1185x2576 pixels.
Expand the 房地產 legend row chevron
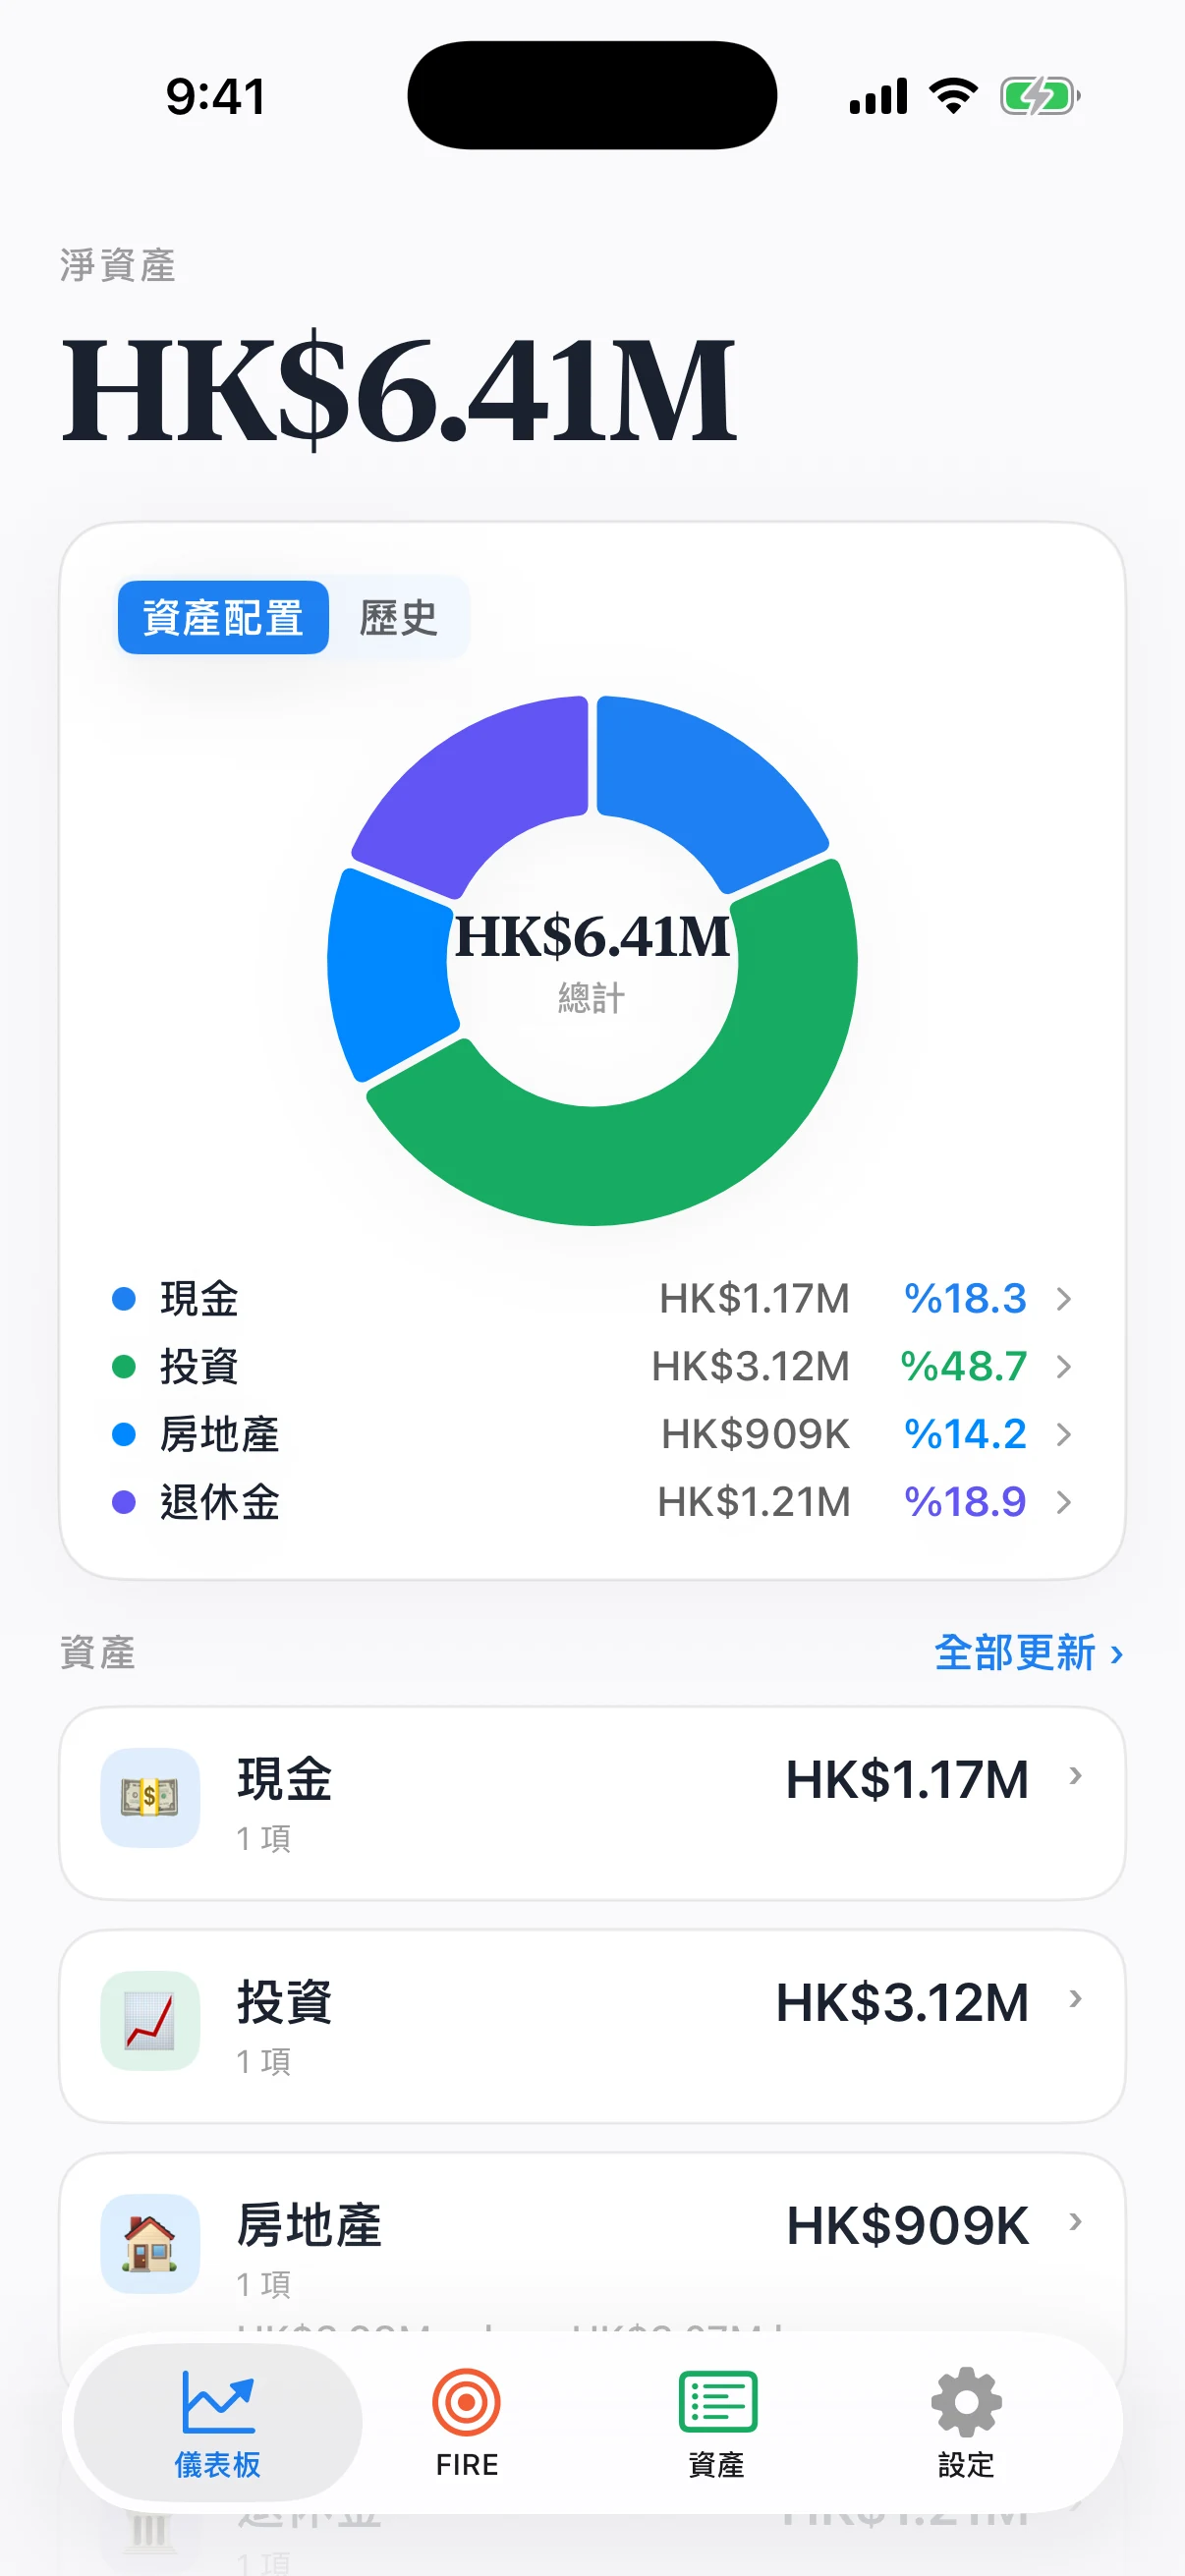tap(1063, 1434)
